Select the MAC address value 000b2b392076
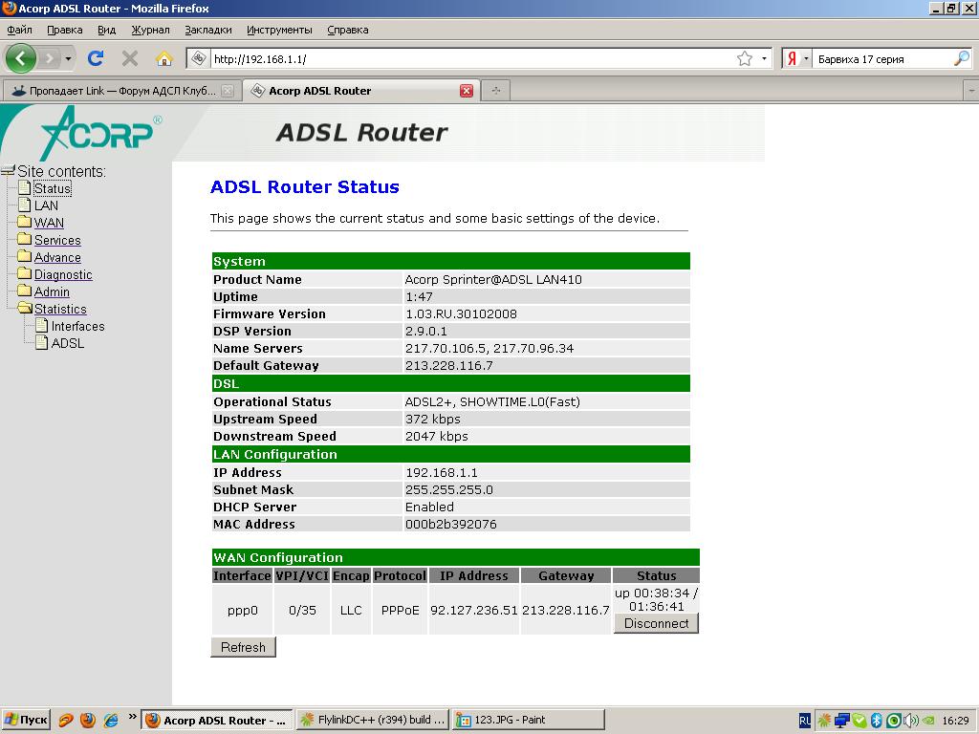 coord(451,525)
